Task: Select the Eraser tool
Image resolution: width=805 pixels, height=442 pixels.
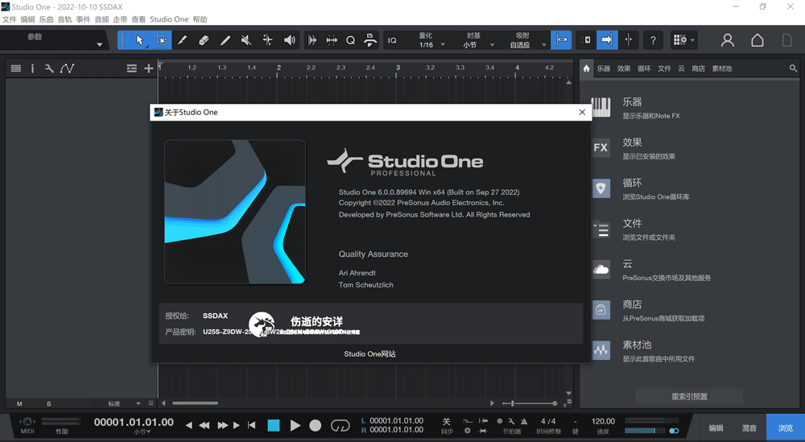Action: [204, 40]
